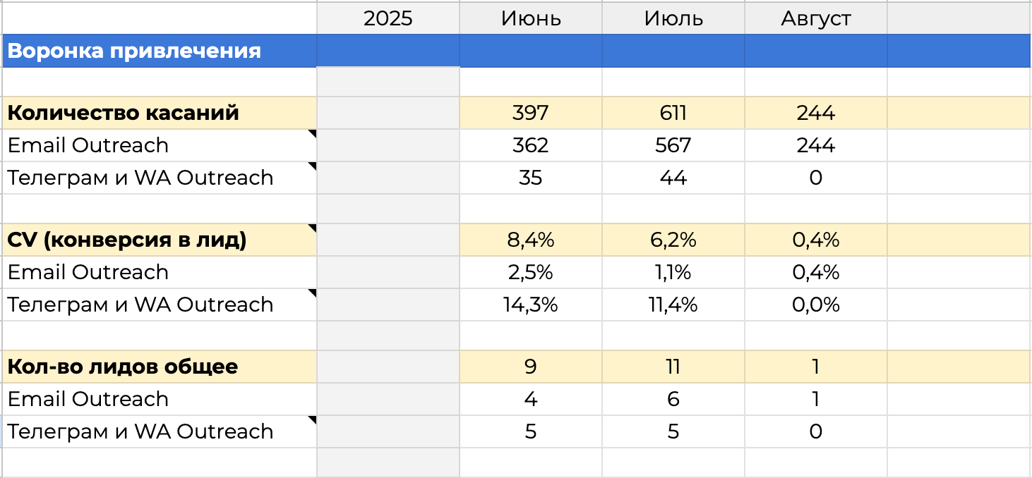
Task: Click the cell showing 11,4%
Action: click(x=673, y=305)
